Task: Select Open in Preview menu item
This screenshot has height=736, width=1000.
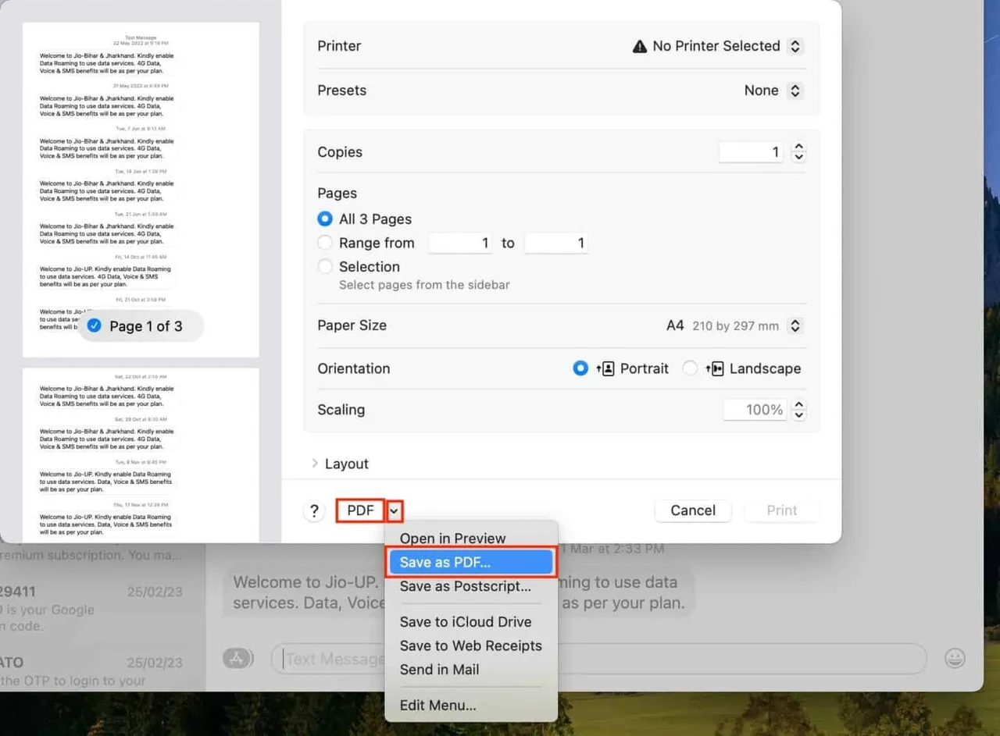Action: click(452, 539)
